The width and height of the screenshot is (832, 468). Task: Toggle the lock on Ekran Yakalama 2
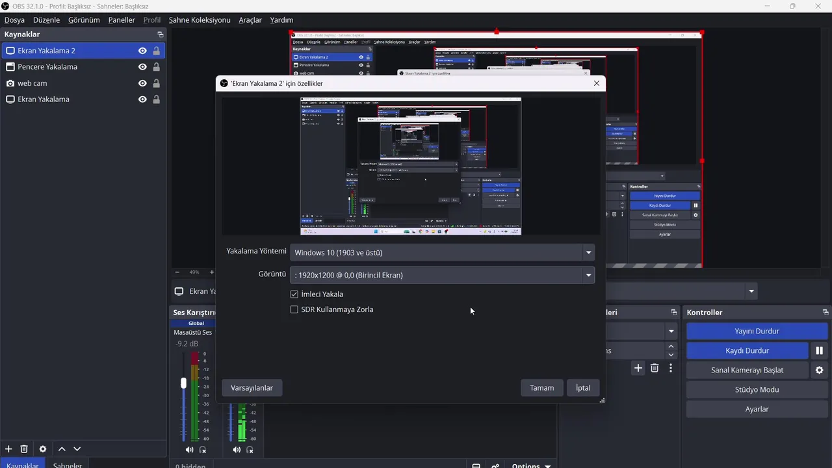pos(157,51)
